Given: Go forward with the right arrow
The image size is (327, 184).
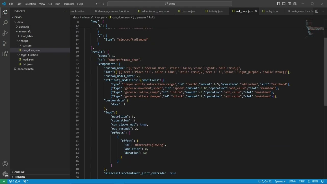Looking at the screenshot, I should pos(103,4).
